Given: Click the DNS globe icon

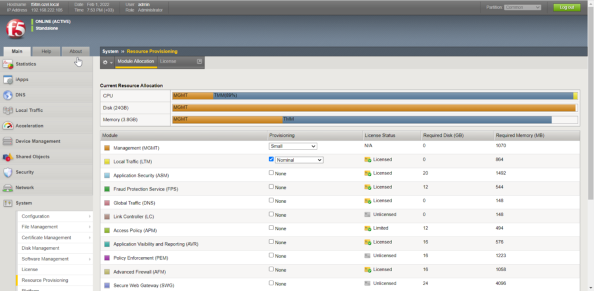Looking at the screenshot, I should [8, 95].
